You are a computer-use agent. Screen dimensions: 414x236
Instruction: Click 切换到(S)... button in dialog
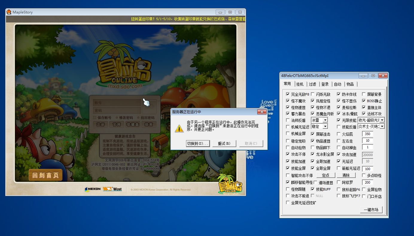tap(198, 143)
